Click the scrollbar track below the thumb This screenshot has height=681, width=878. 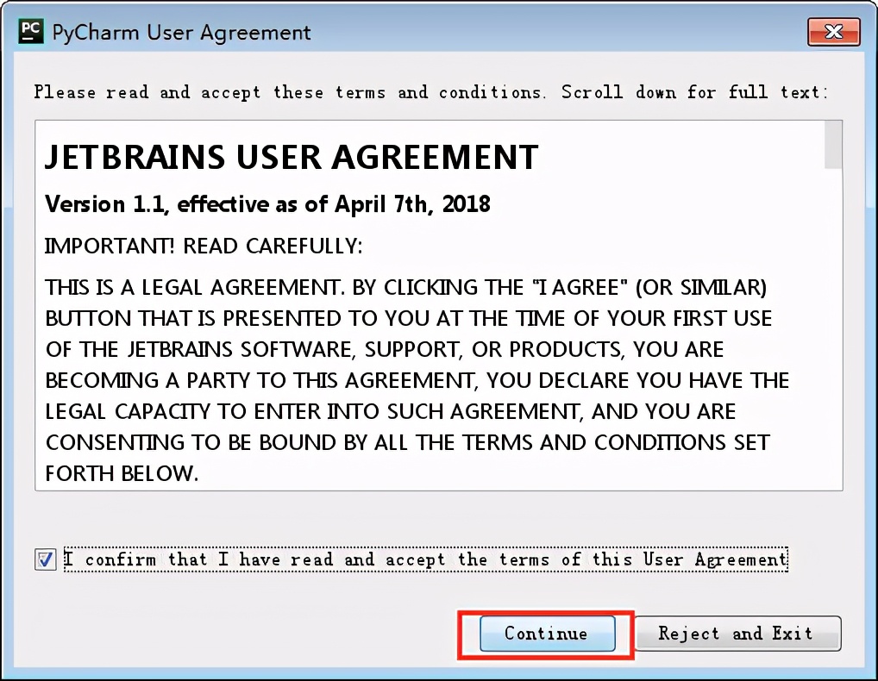(x=832, y=329)
